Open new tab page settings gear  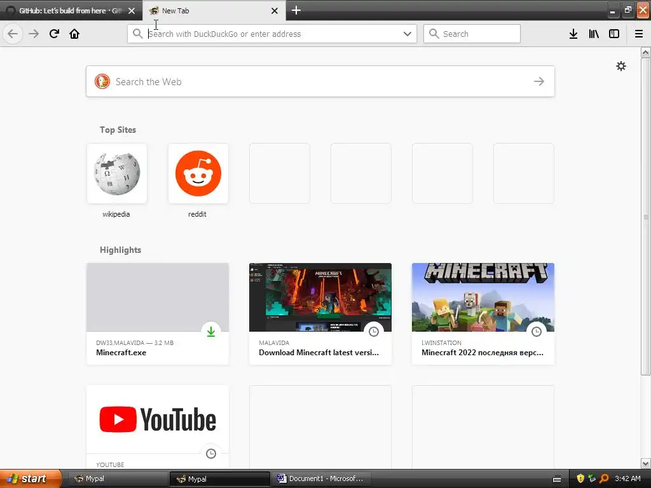[x=621, y=66]
